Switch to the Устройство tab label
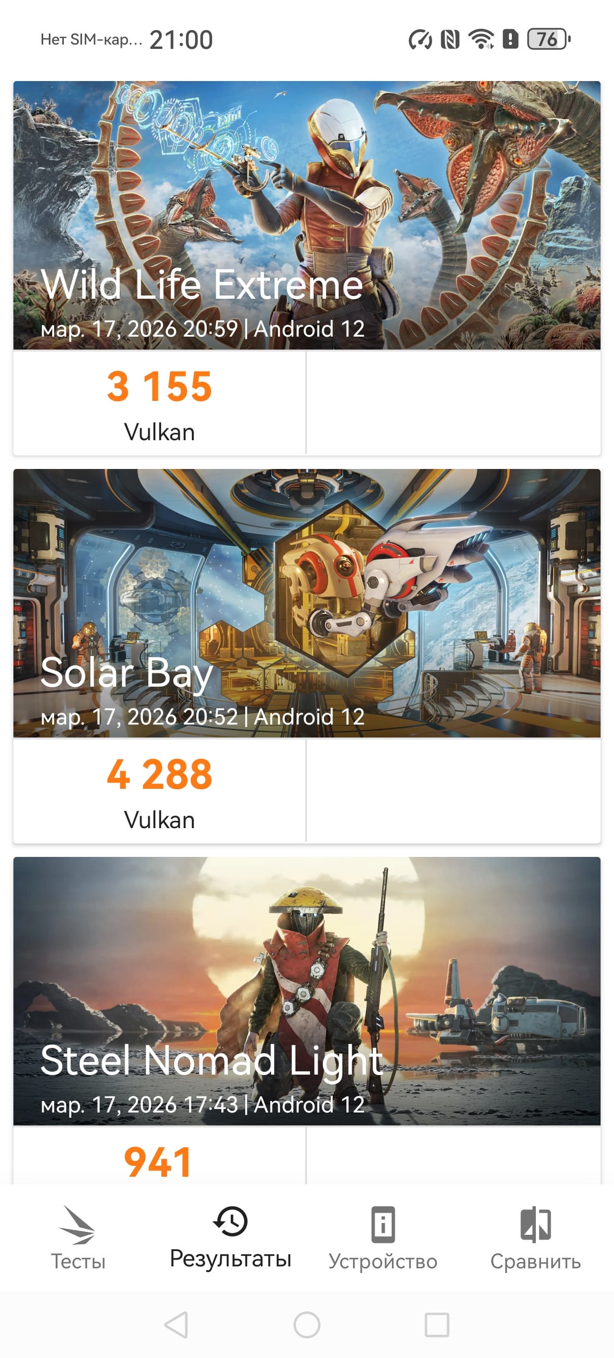 click(383, 1262)
